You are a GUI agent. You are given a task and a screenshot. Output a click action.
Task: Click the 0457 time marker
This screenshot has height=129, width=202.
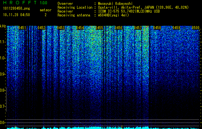(138, 28)
